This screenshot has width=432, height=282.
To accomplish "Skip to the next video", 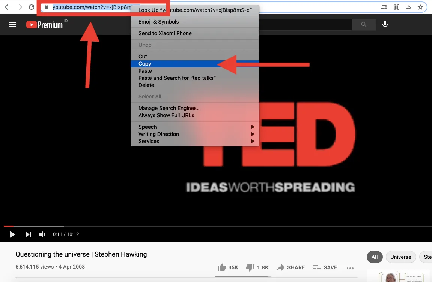I will 29,234.
